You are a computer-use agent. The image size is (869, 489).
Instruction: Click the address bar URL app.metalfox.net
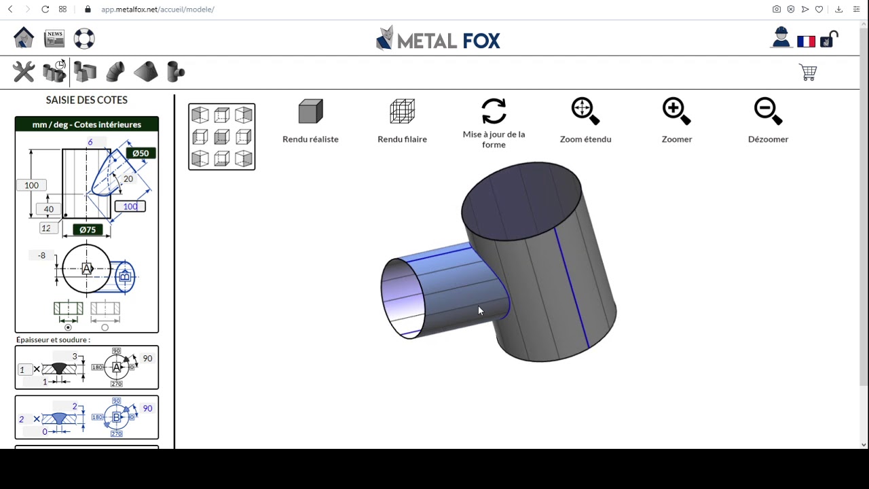(x=158, y=10)
